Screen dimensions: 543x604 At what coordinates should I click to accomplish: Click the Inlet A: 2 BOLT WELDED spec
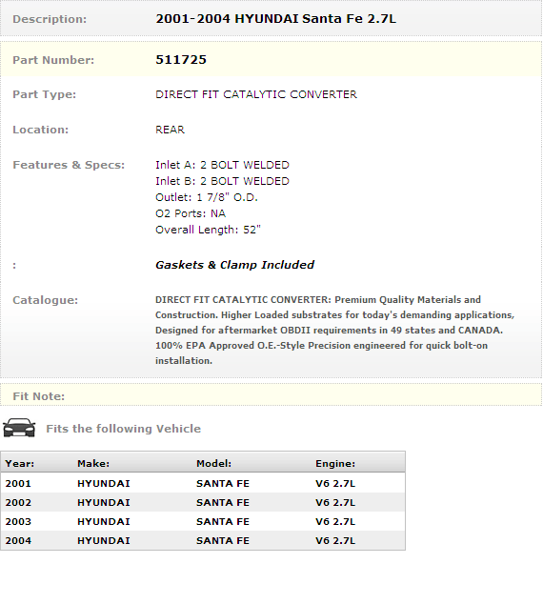tap(222, 165)
